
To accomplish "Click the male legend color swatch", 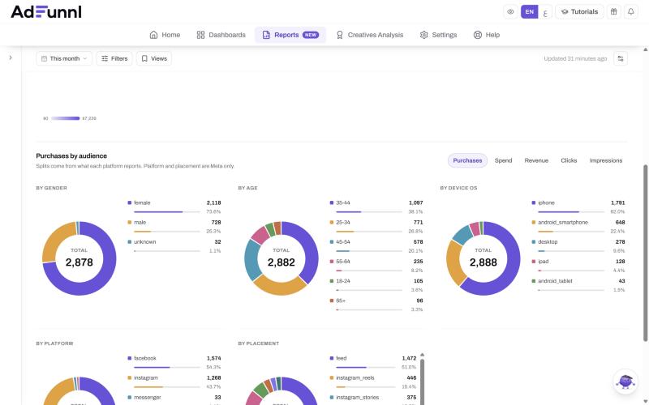I will click(130, 222).
